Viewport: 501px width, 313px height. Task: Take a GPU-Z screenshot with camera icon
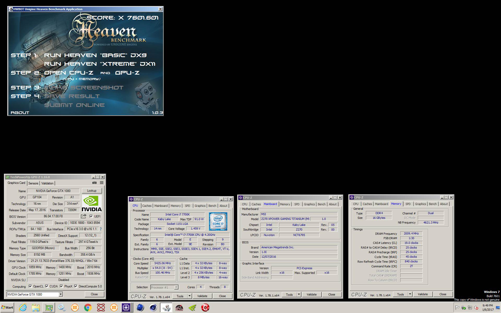(x=94, y=183)
